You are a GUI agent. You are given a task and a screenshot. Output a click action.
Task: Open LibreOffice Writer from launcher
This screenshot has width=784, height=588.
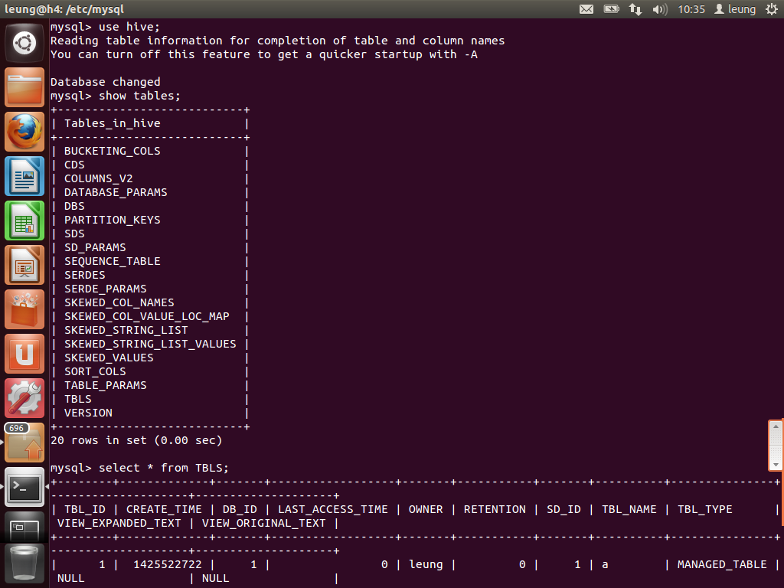click(x=24, y=177)
